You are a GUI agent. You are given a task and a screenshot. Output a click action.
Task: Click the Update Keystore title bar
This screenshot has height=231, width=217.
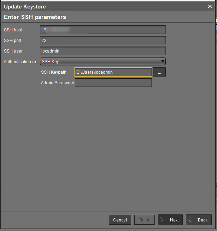click(88, 6)
